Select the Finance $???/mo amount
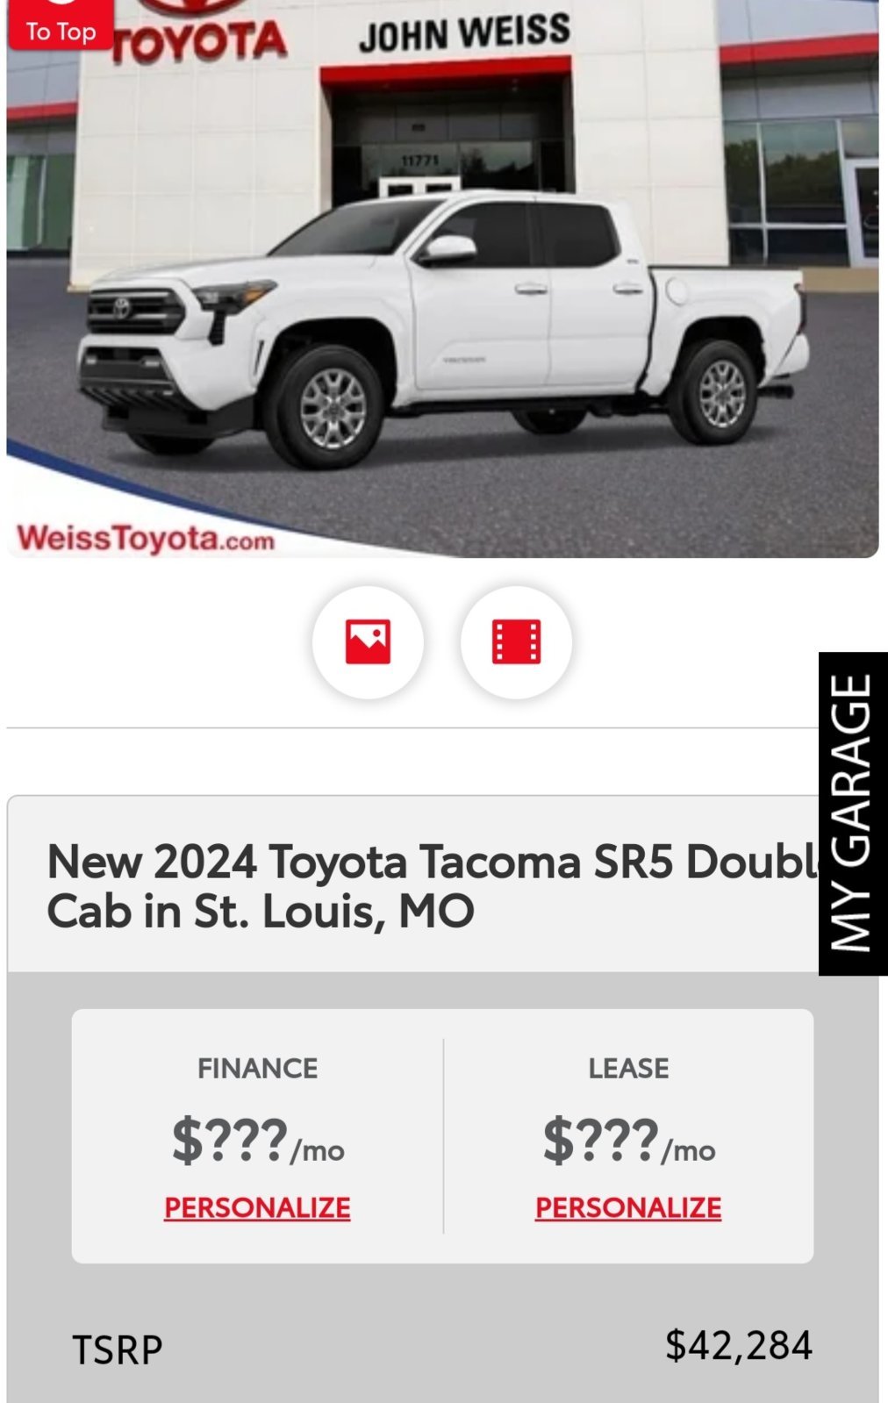 [x=258, y=1141]
